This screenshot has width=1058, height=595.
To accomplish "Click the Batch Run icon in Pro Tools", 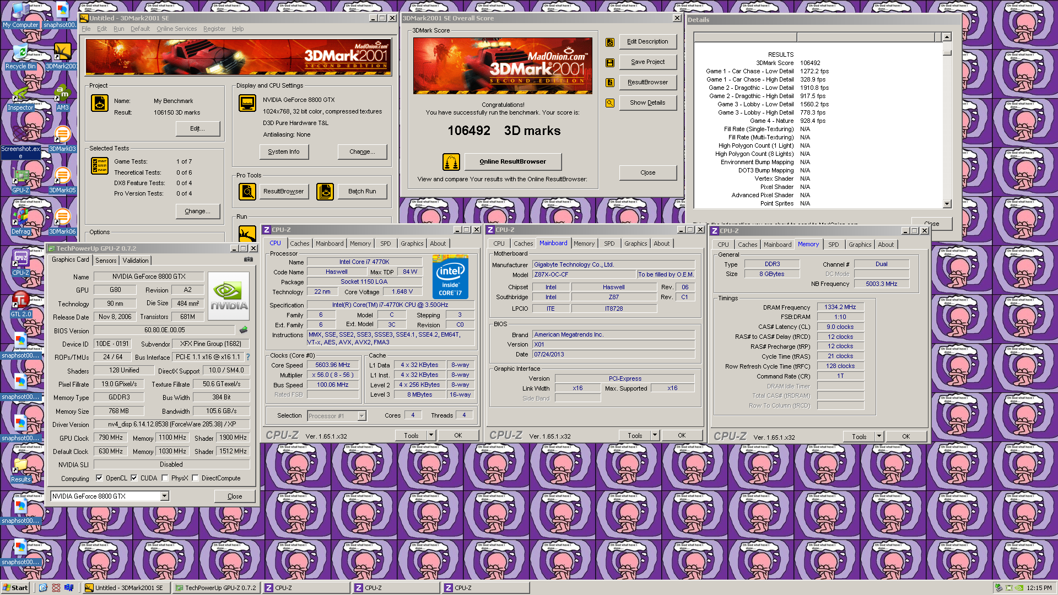I will (x=325, y=192).
